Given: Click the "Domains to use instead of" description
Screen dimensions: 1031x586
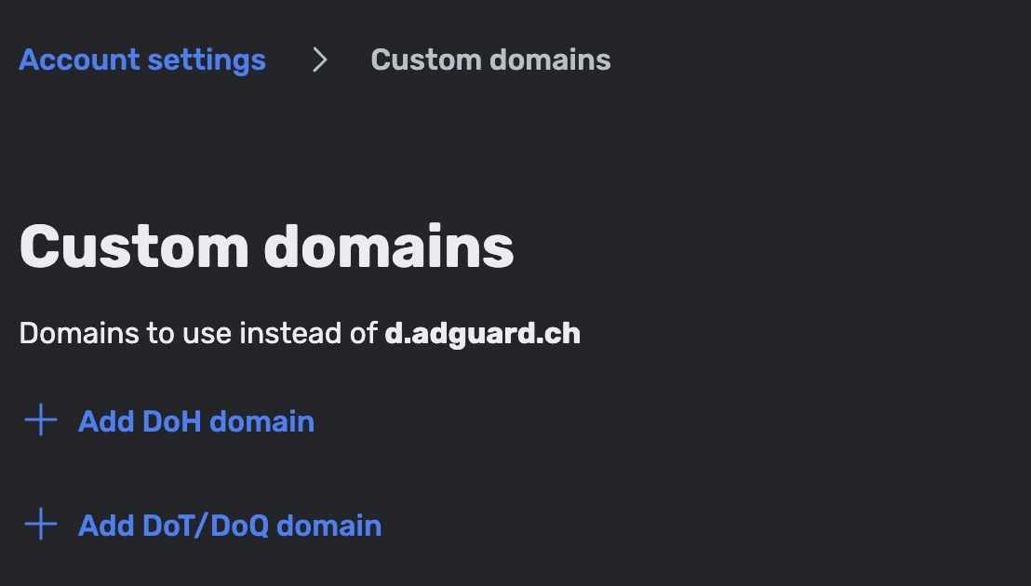Looking at the screenshot, I should [x=198, y=334].
